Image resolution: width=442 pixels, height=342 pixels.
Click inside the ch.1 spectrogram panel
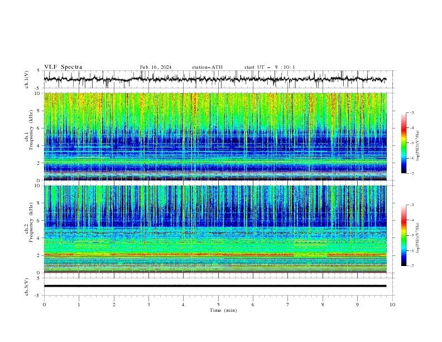coord(215,136)
